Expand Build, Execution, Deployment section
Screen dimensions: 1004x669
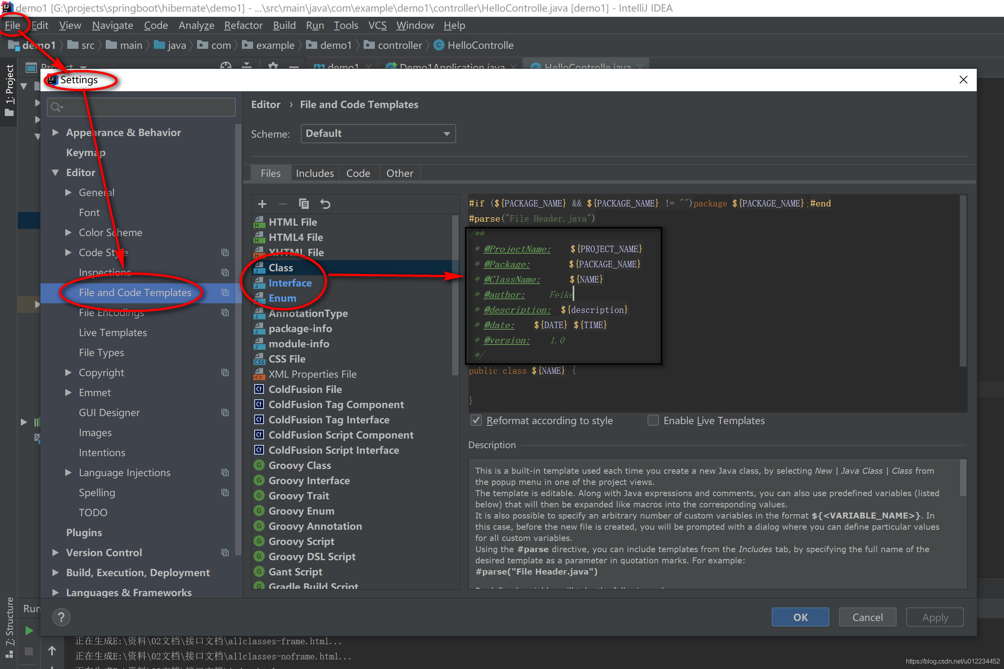55,573
